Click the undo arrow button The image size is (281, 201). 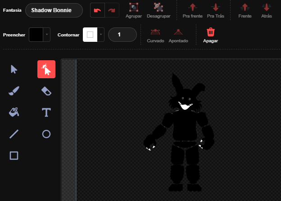pyautogui.click(x=97, y=10)
